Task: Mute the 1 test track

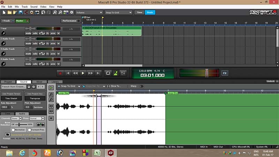Action: [28, 33]
